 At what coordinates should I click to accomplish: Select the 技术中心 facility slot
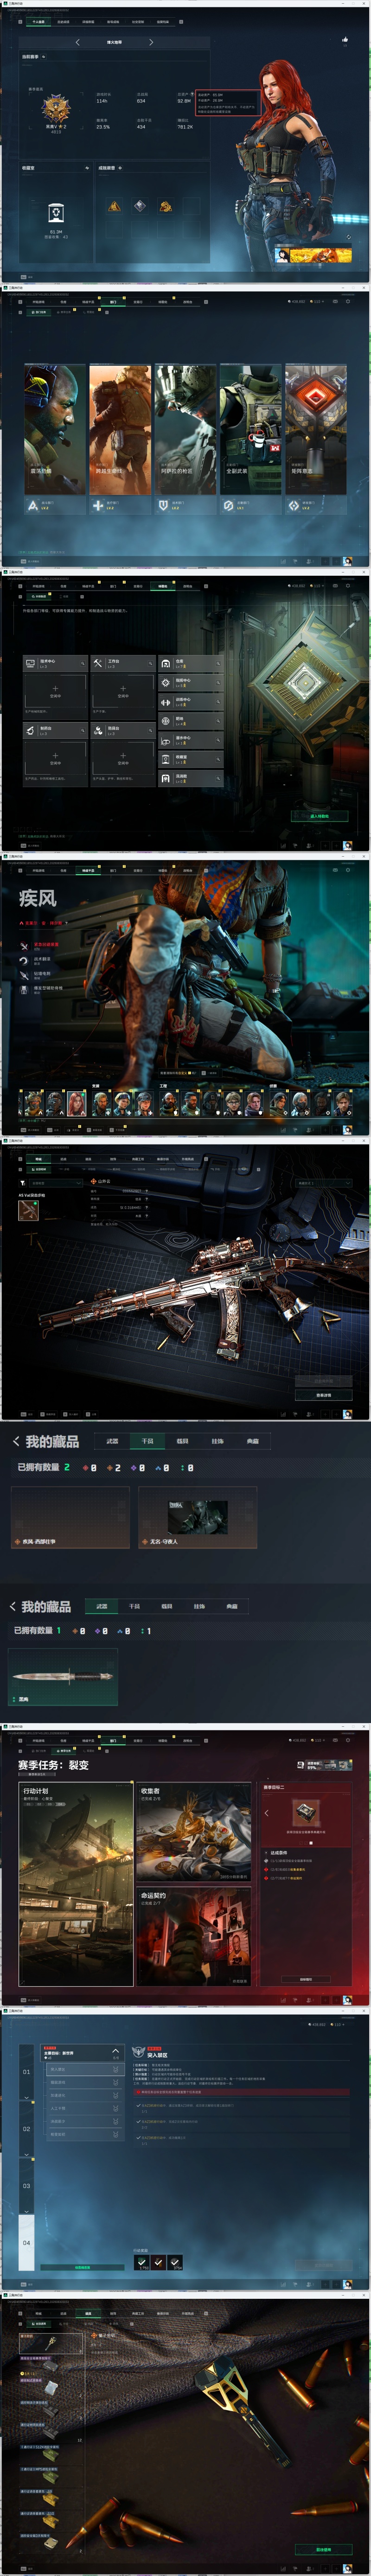tap(55, 662)
